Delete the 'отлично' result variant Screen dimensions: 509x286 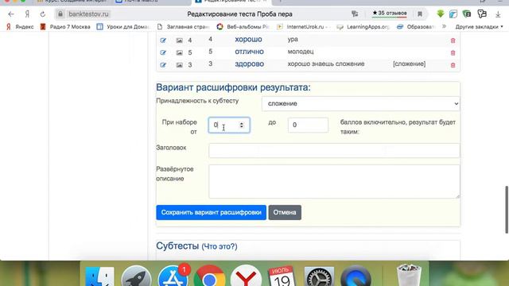pyautogui.click(x=453, y=53)
